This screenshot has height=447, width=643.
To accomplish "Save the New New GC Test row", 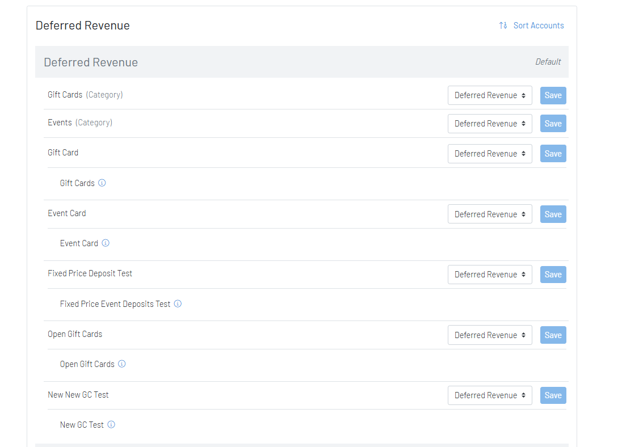I will click(x=553, y=395).
